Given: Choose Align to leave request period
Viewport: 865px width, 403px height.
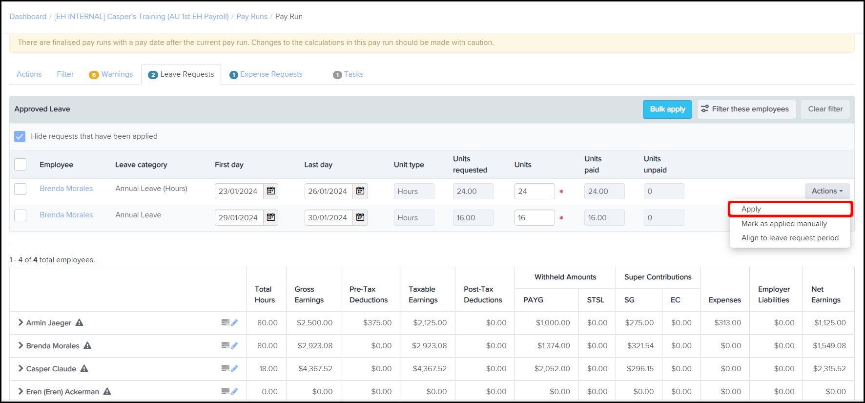Looking at the screenshot, I should click(x=790, y=238).
